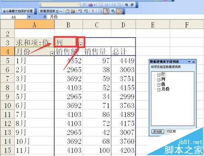This screenshot has width=204, height=156.
Task: Open the field list panel title dropdown arrow
Action: coord(189,62)
